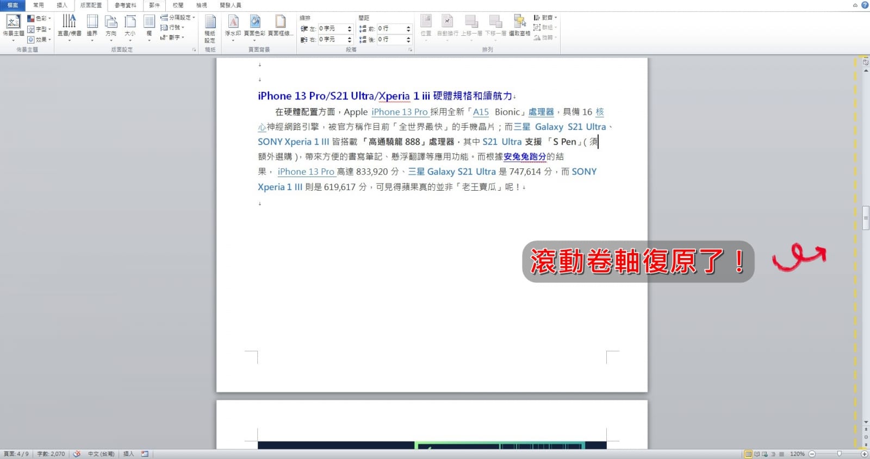This screenshot has width=870, height=459.
Task: Open the 頁面框線 page borders dialog
Action: click(x=281, y=26)
